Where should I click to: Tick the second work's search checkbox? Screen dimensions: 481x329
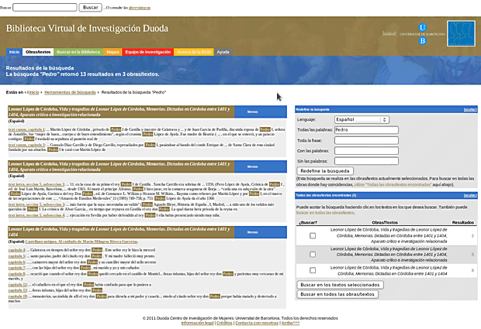point(312,254)
